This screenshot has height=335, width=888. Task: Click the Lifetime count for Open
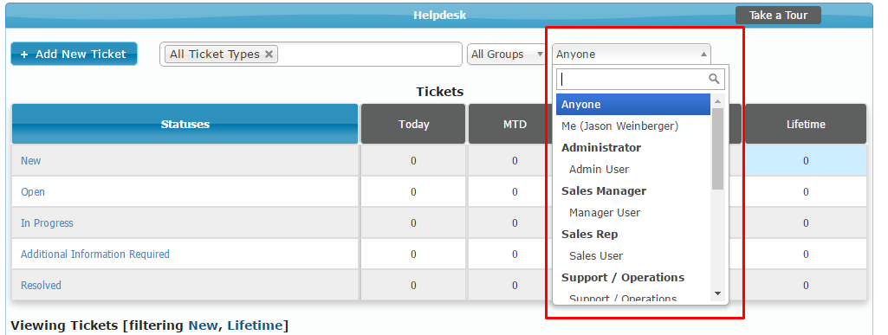point(806,192)
